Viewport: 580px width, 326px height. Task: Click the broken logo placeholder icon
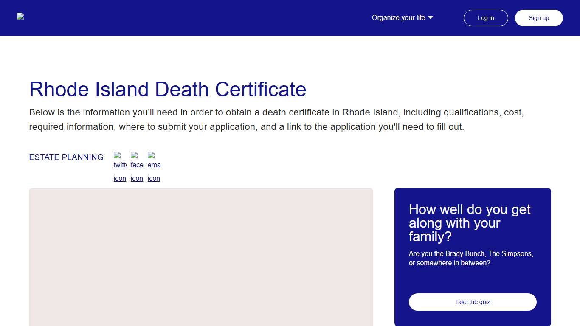[x=20, y=16]
